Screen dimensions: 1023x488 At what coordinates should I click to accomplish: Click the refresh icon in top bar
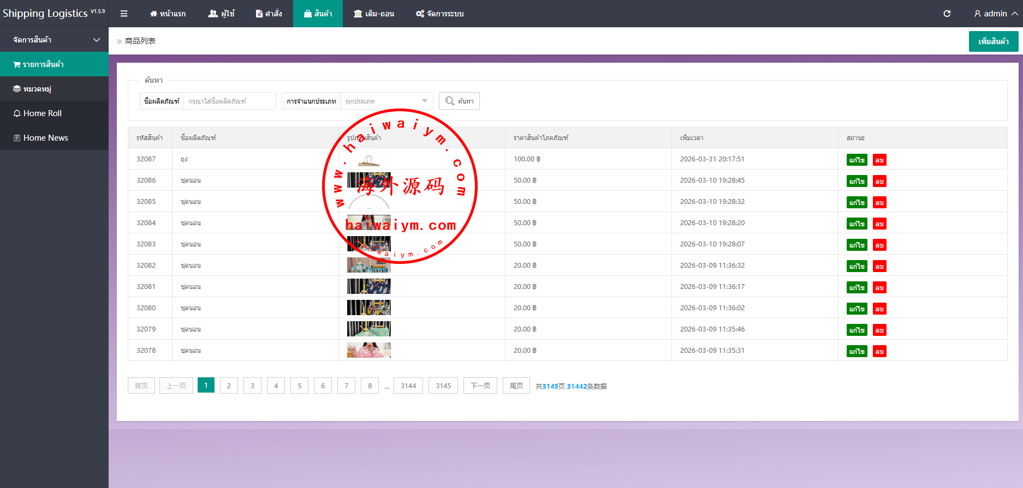point(947,14)
